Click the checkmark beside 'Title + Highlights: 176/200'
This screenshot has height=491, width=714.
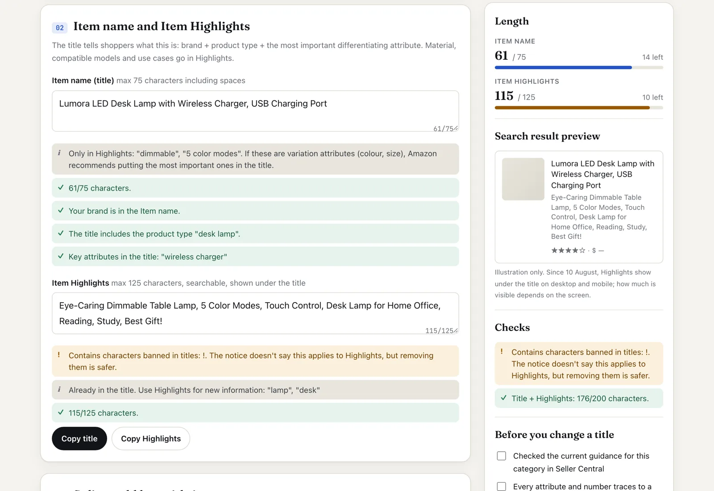(x=504, y=398)
